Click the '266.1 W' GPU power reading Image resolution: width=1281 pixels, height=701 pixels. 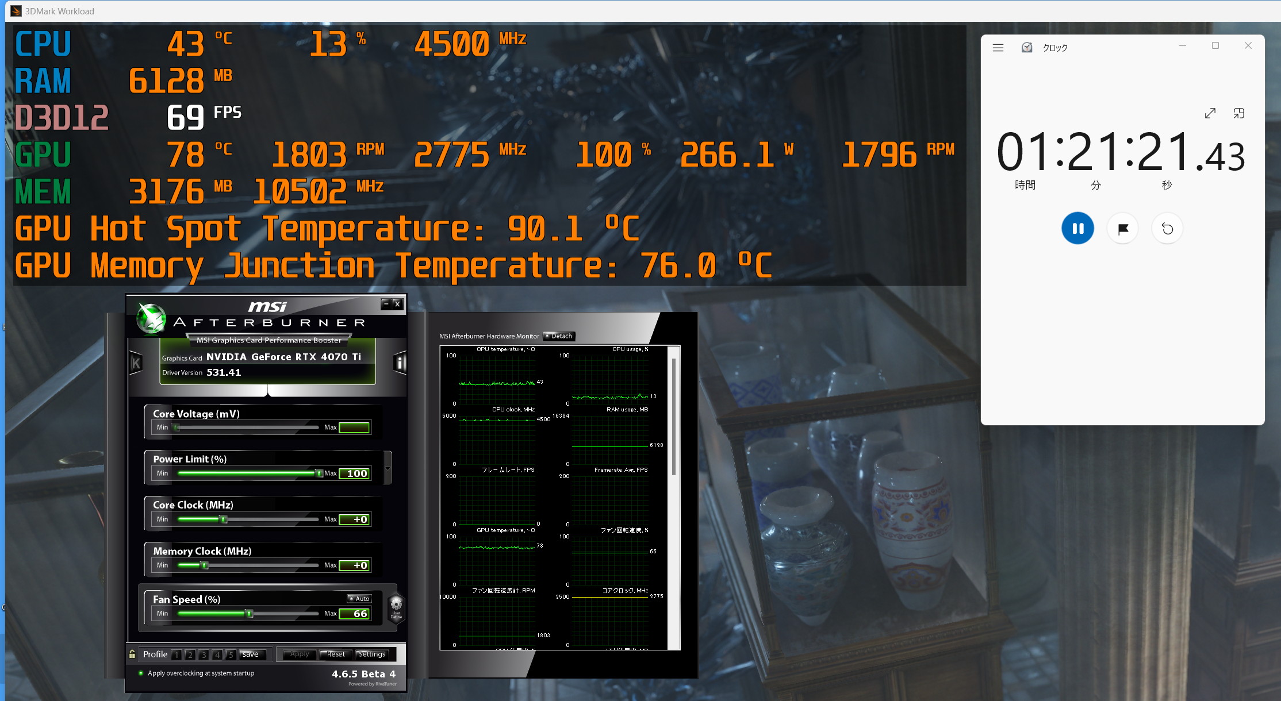pos(737,154)
